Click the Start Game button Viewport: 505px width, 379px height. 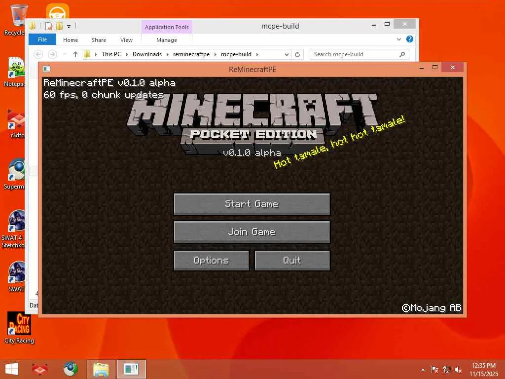coord(252,204)
